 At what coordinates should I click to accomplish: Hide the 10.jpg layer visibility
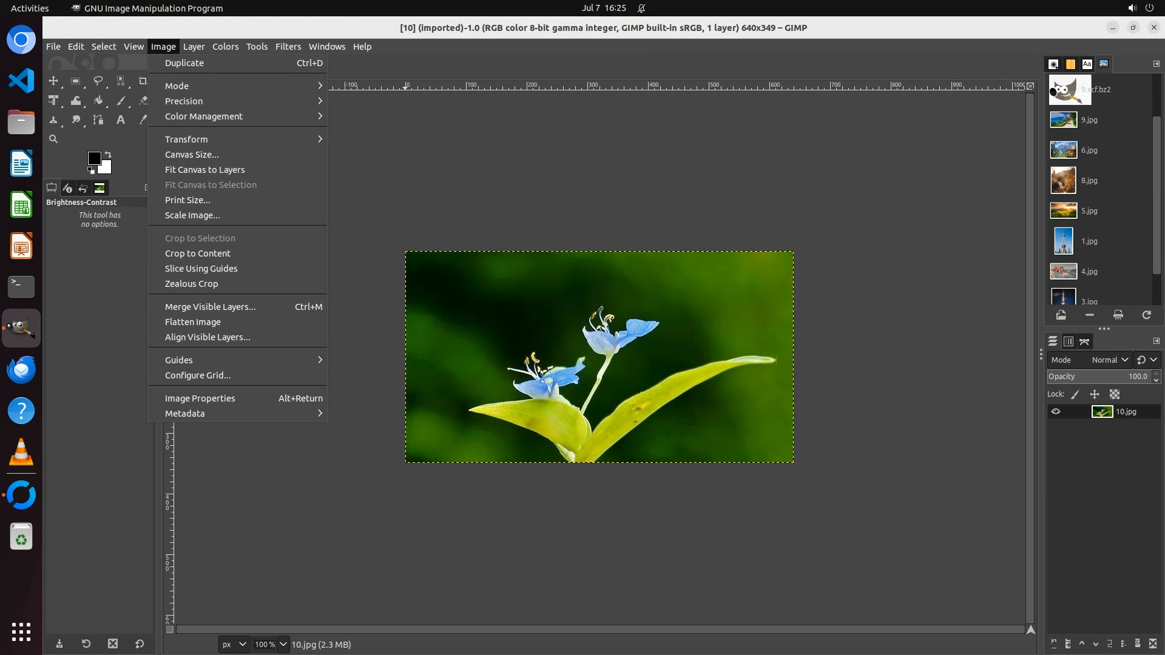[x=1056, y=412]
